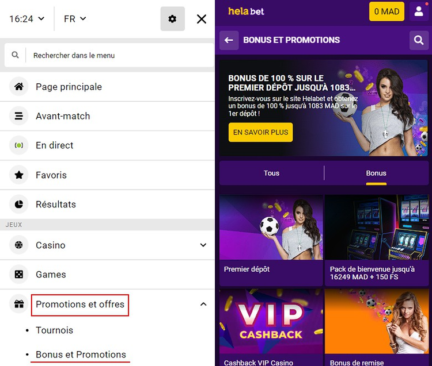Go back using the left arrow button
The width and height of the screenshot is (432, 366).
click(229, 40)
